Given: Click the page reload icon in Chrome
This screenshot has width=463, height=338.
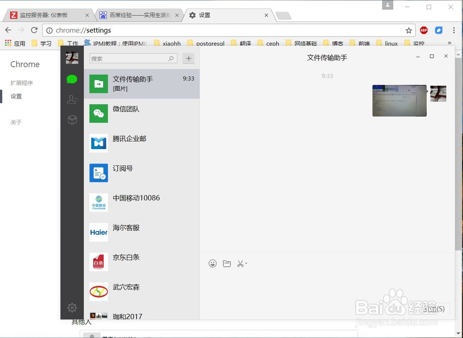Looking at the screenshot, I should click(x=34, y=30).
